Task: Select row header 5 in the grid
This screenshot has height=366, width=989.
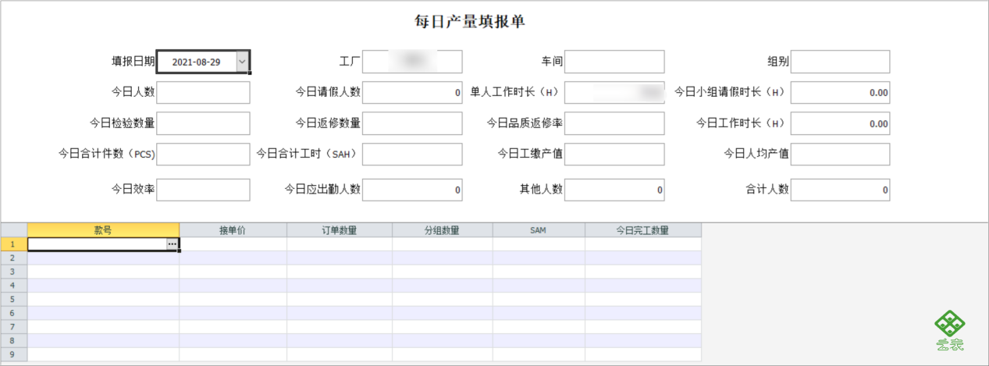Action: 13,299
